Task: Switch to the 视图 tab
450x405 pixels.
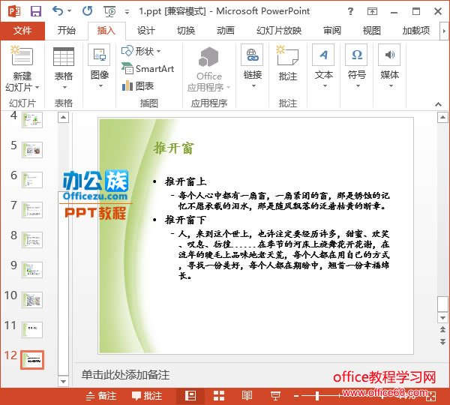Action: [x=372, y=31]
